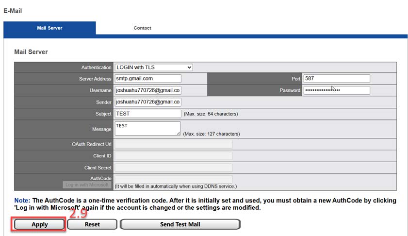Click the 'Authentication' row label
The width and height of the screenshot is (408, 236).
point(96,67)
